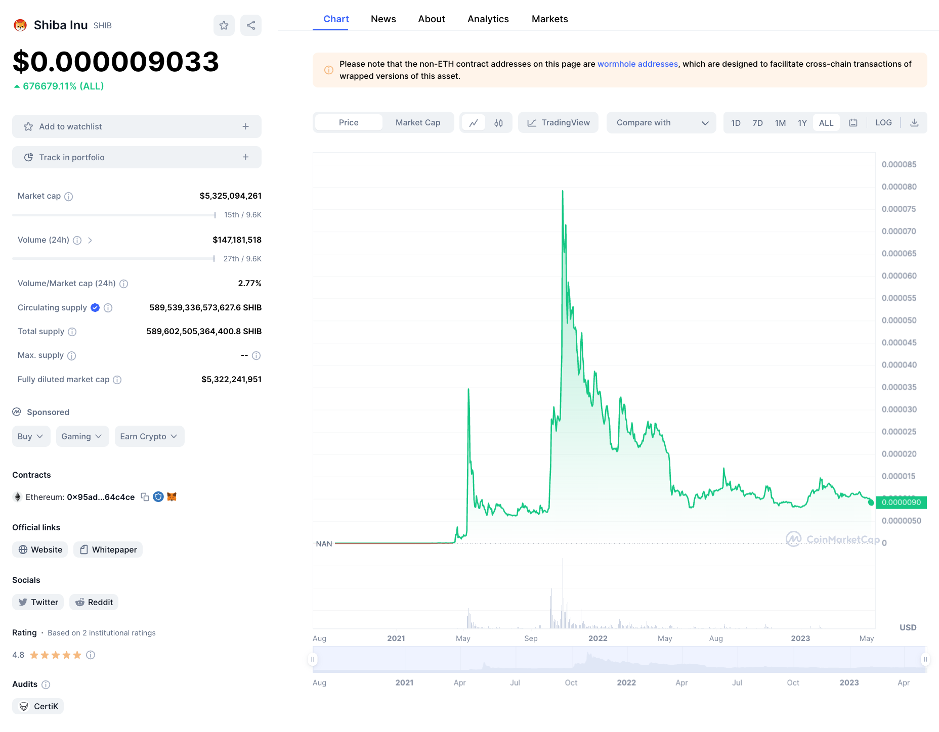This screenshot has width=939, height=732.
Task: Click info icon beside Max. supply value
Action: point(257,356)
